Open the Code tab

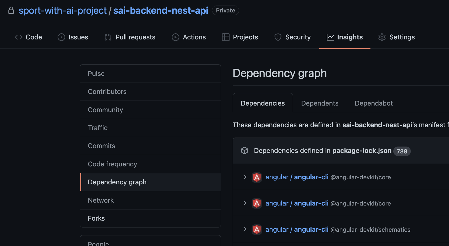point(28,37)
